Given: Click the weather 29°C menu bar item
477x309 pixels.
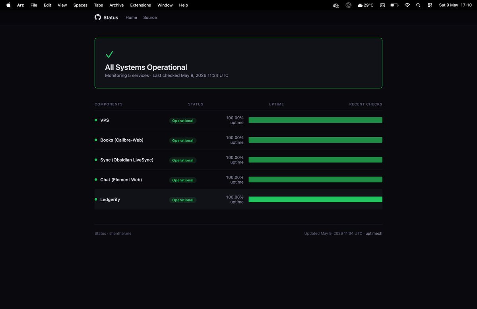Looking at the screenshot, I should (365, 5).
